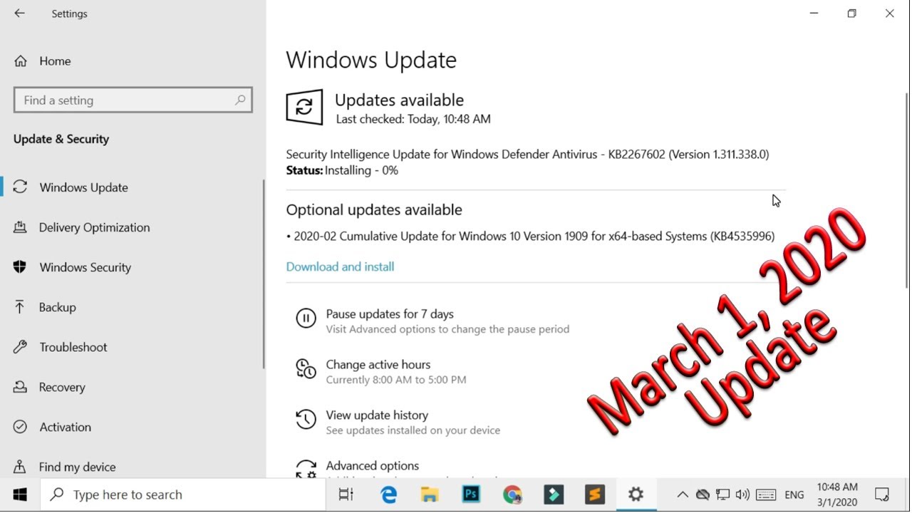Viewport: 912px width, 513px height.
Task: Click Download and install link
Action: (340, 266)
